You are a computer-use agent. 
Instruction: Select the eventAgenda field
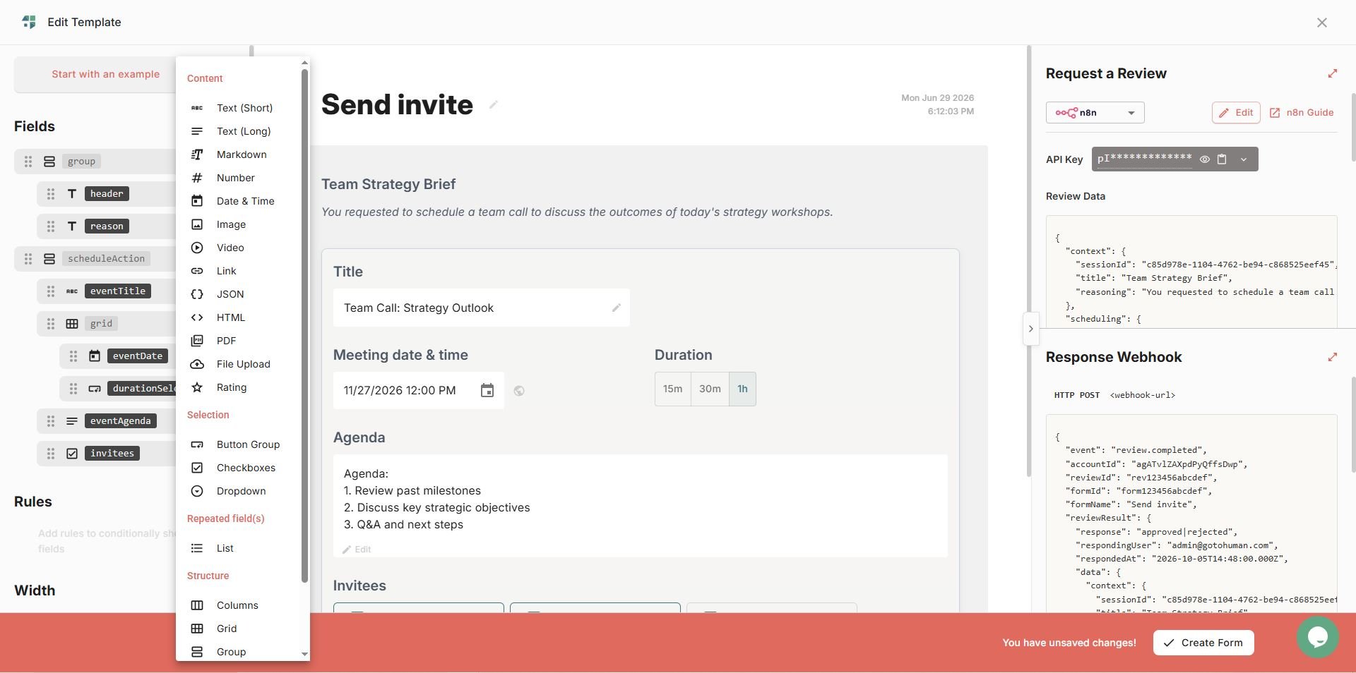pos(121,421)
